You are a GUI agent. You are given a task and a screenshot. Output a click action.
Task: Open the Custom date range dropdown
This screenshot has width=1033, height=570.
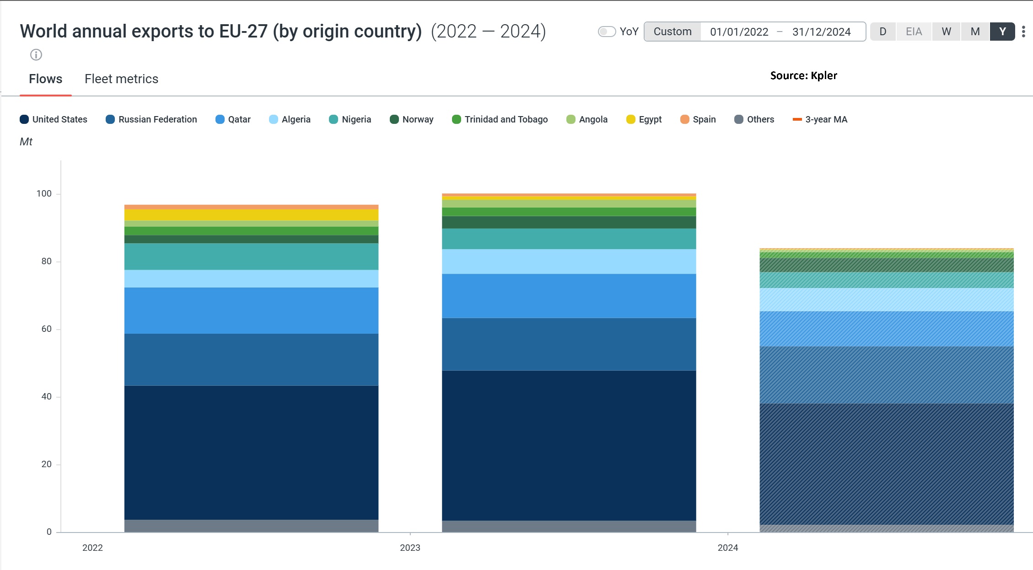click(x=672, y=32)
